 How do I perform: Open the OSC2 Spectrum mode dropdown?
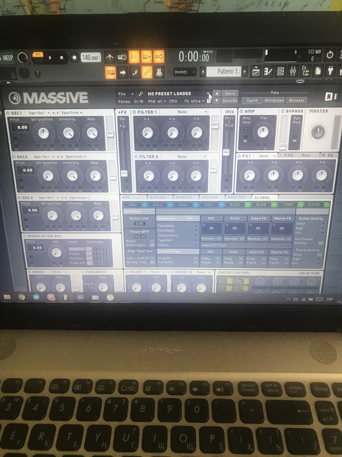click(76, 157)
